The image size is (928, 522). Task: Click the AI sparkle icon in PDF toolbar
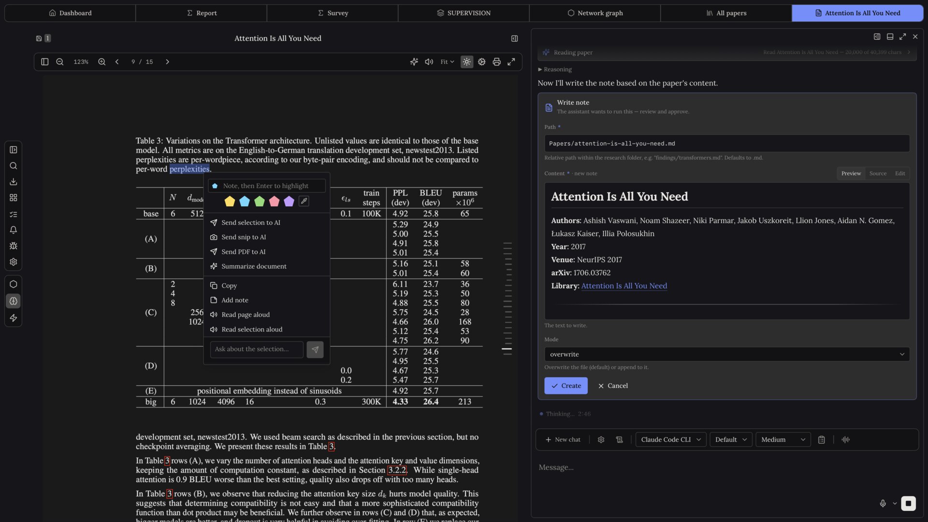coord(414,62)
